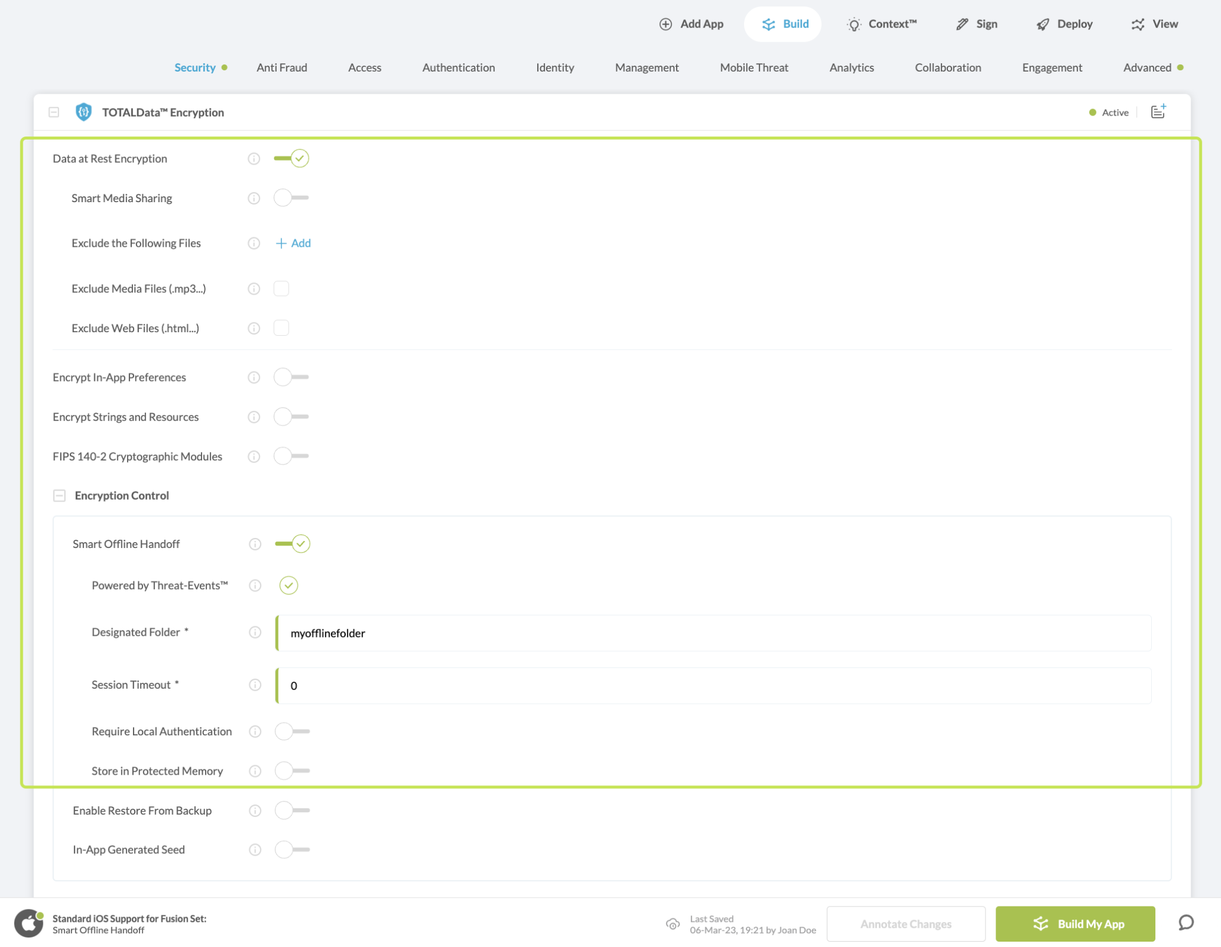
Task: Click info icon for Smart Media Sharing
Action: (254, 198)
